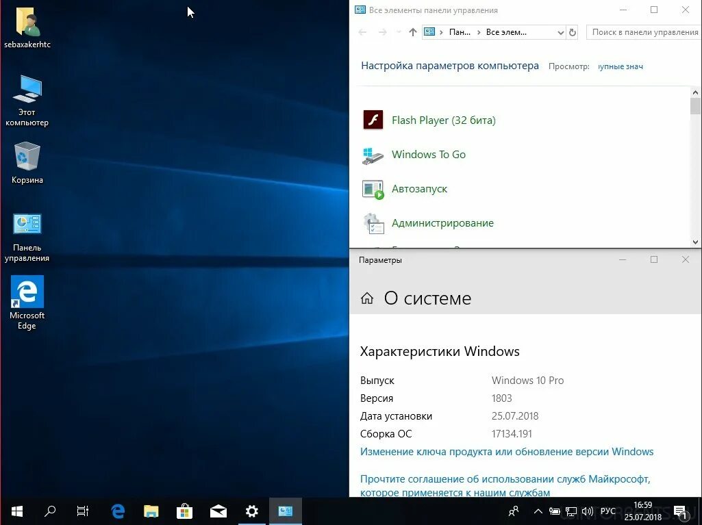The height and width of the screenshot is (525, 702).
Task: Select the Microsoft Edge desktop shortcut
Action: (27, 303)
